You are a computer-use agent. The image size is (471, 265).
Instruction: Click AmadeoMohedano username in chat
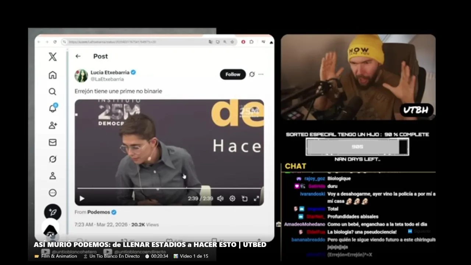[304, 224]
